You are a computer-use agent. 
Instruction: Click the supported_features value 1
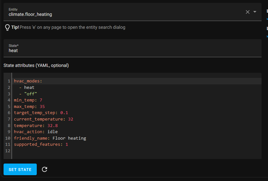[67, 144]
